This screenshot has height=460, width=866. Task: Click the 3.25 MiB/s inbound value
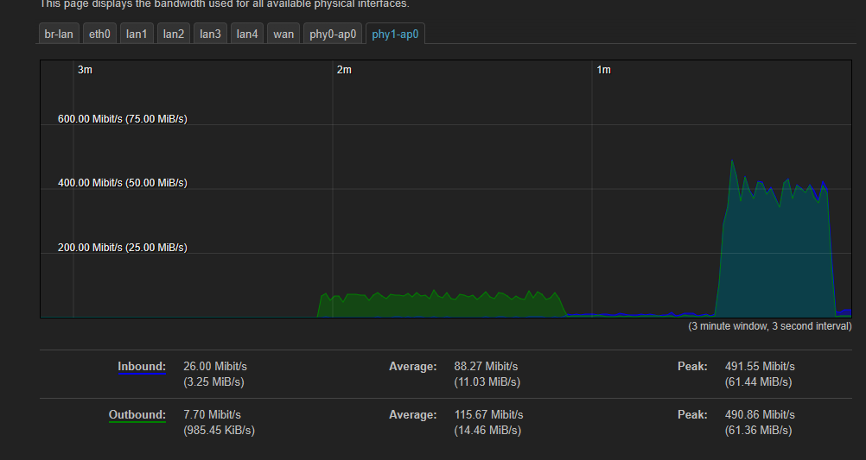[213, 381]
